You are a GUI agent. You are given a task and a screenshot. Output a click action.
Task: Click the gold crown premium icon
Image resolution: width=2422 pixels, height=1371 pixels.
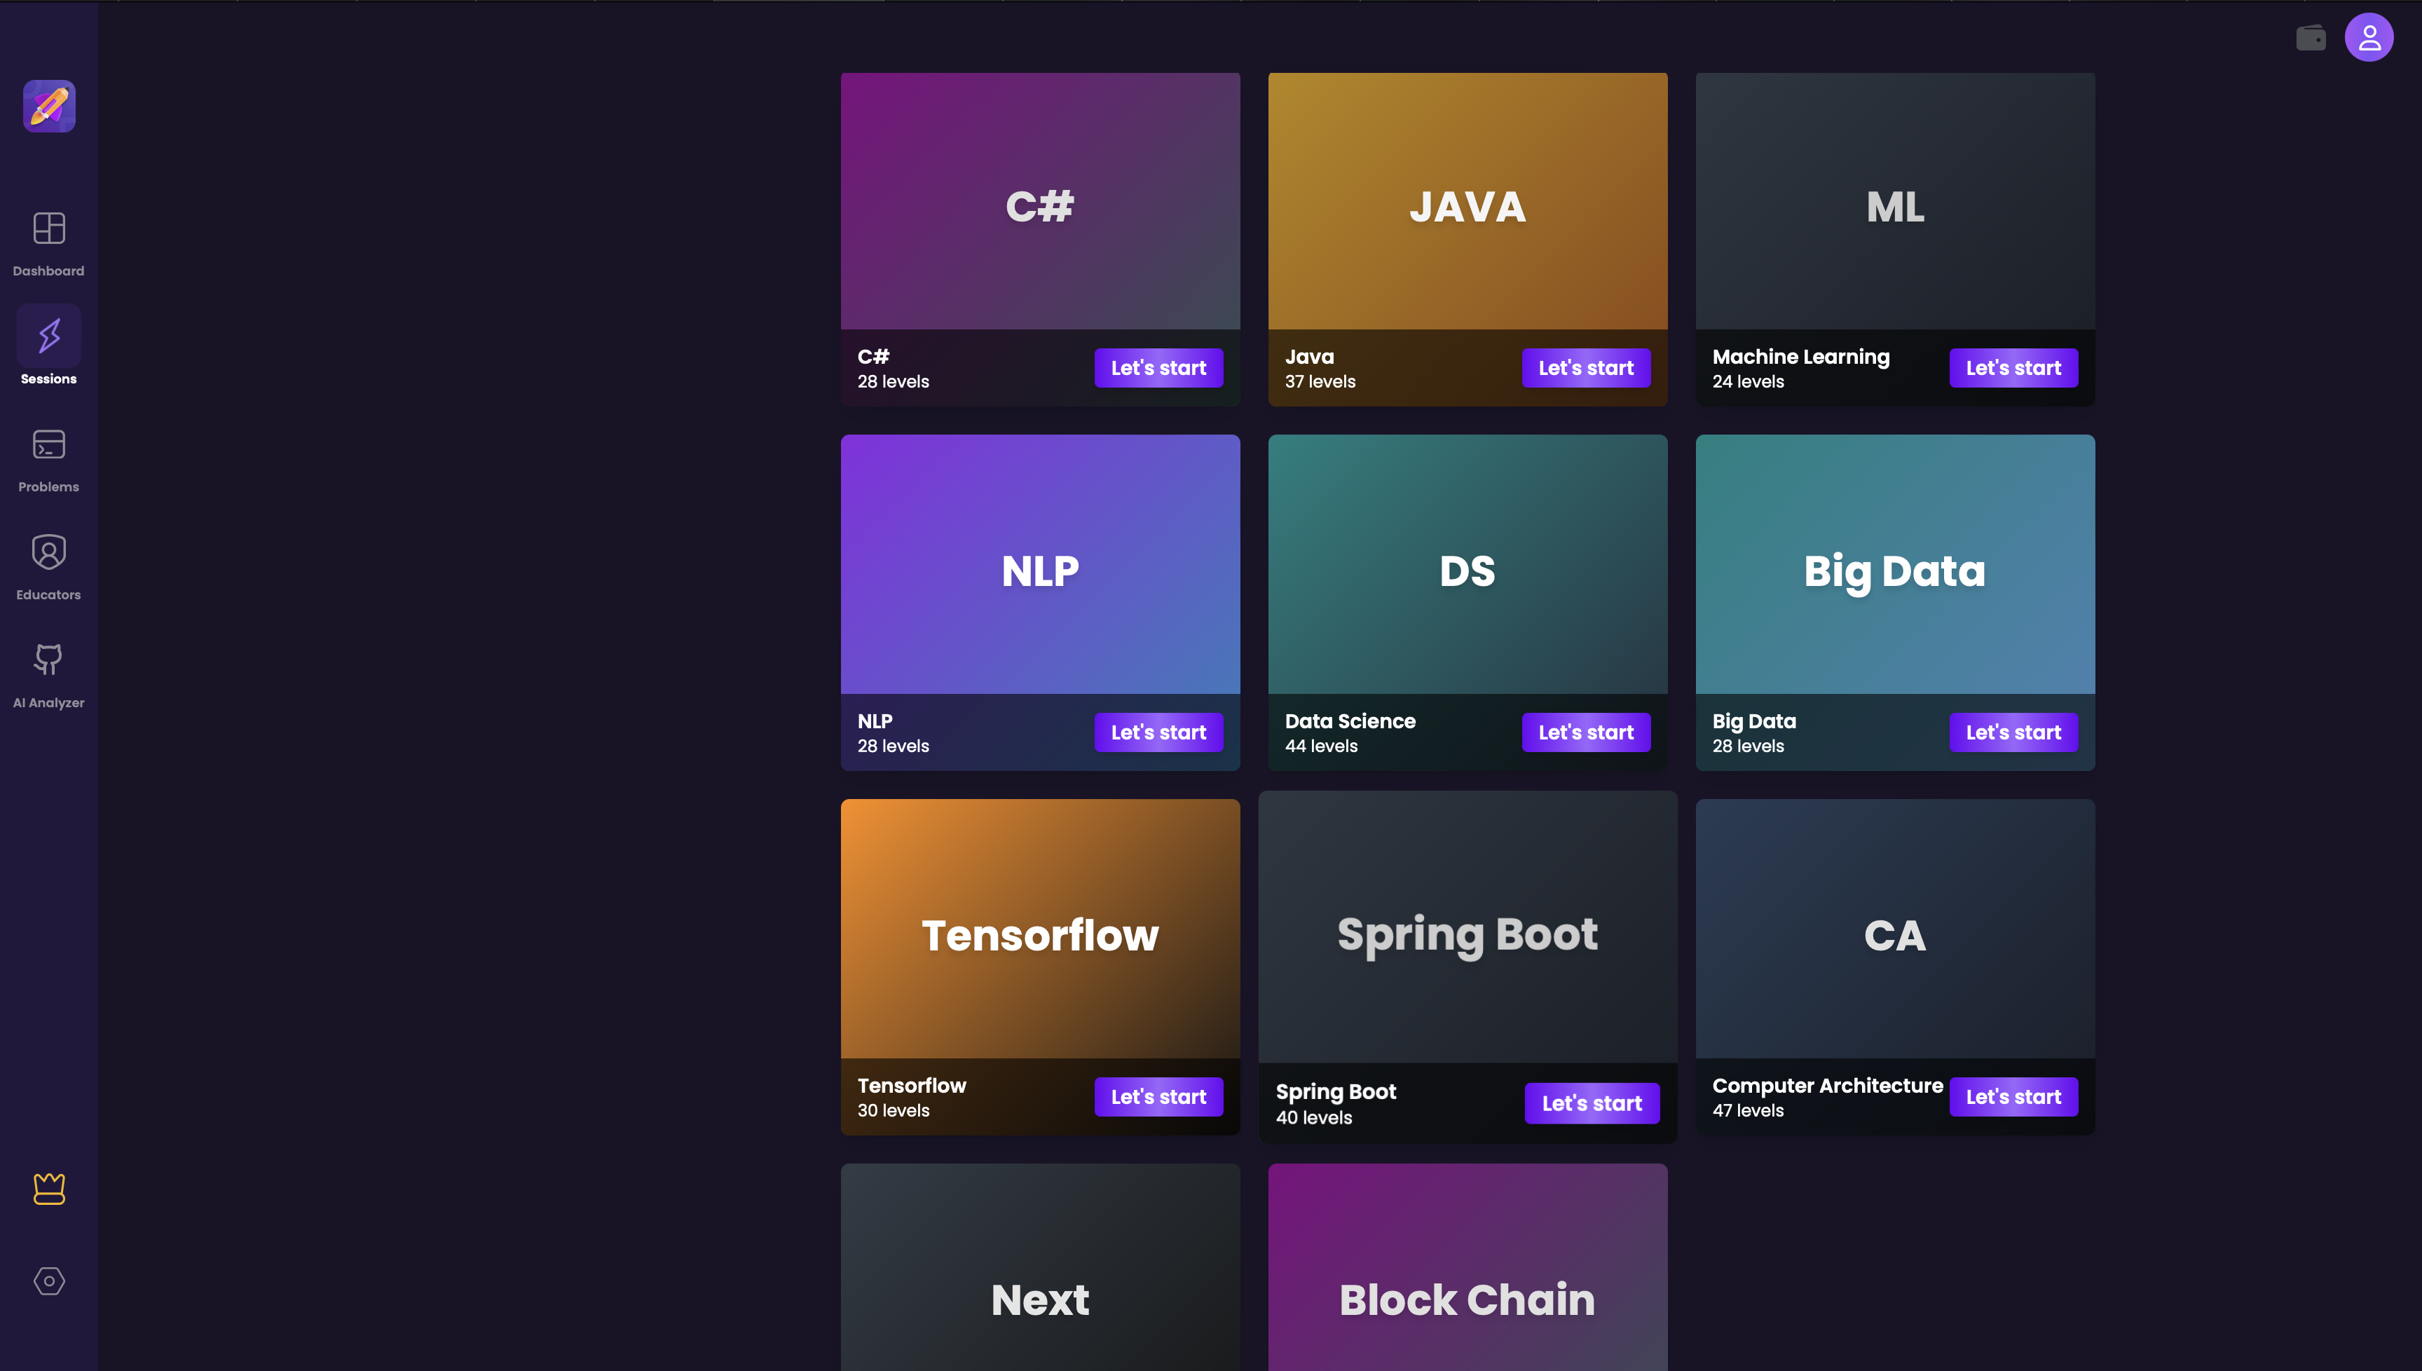[x=49, y=1188]
